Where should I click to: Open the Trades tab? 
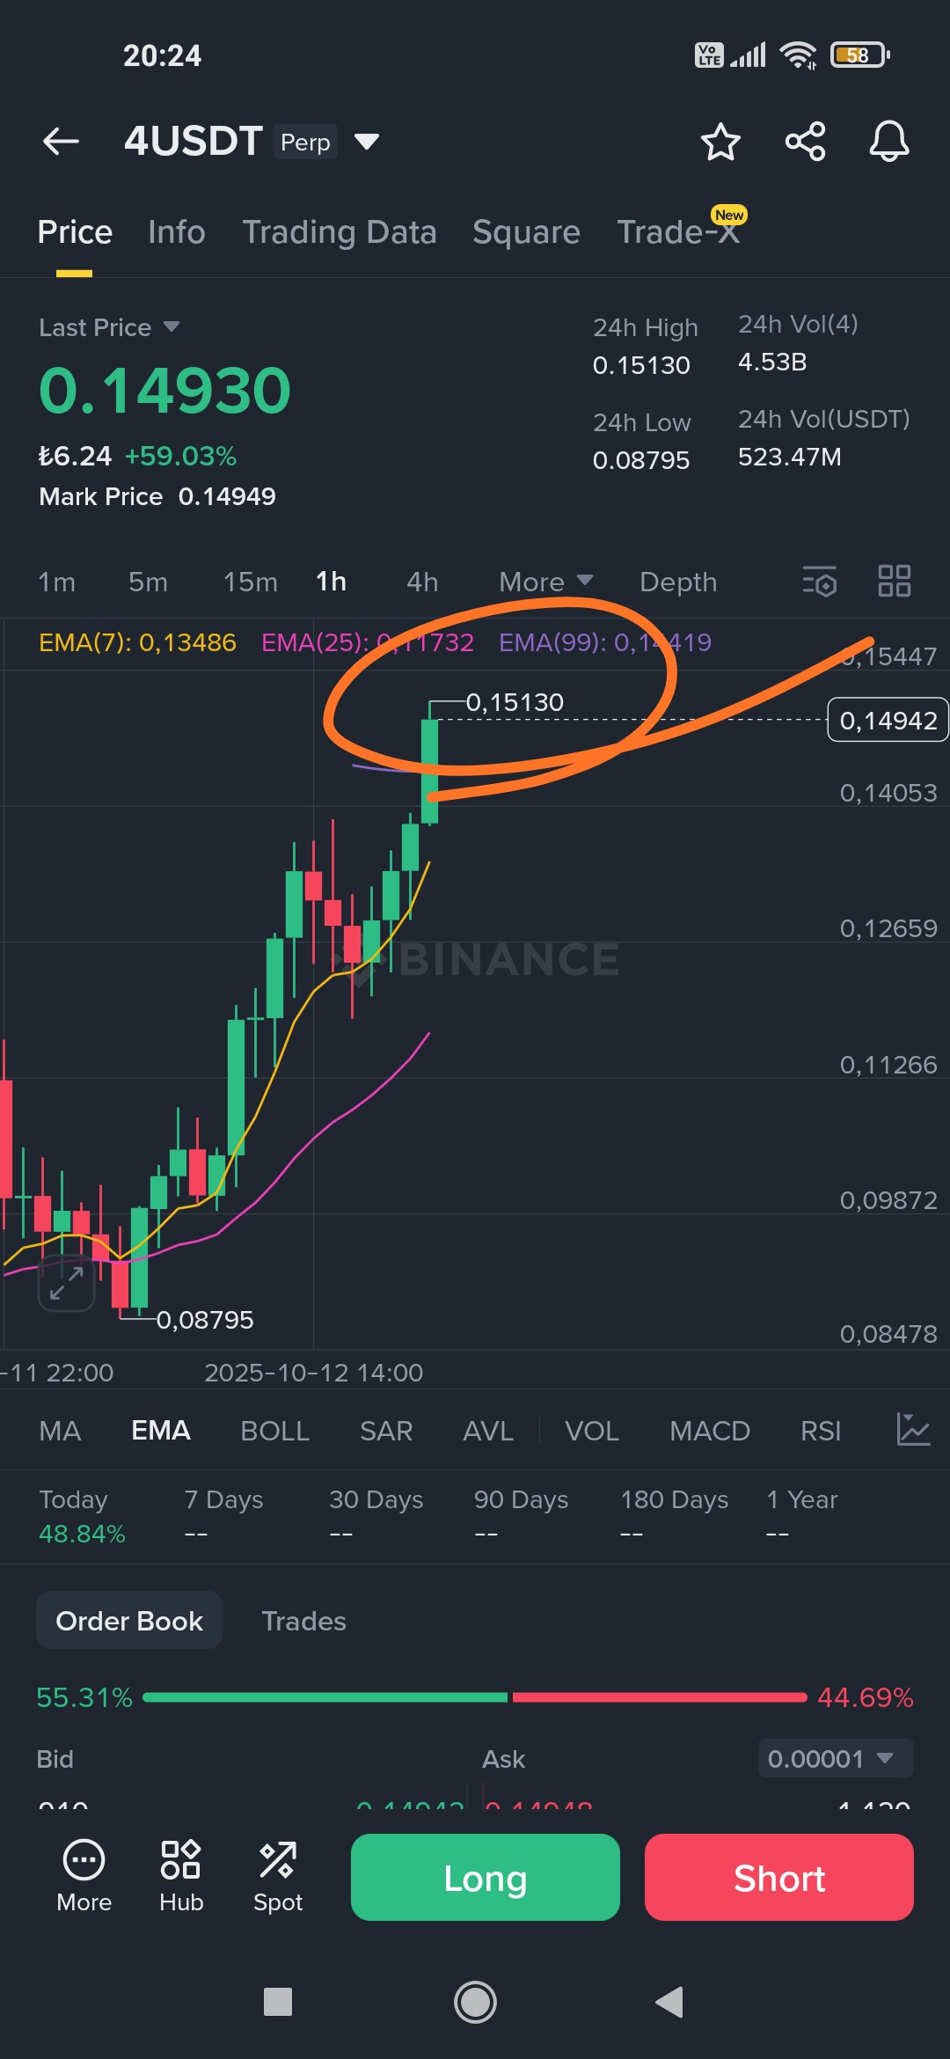pos(303,1621)
